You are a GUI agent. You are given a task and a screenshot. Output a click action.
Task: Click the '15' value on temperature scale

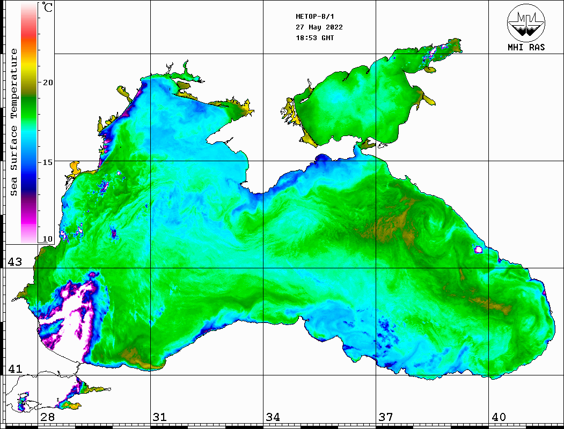pyautogui.click(x=48, y=162)
